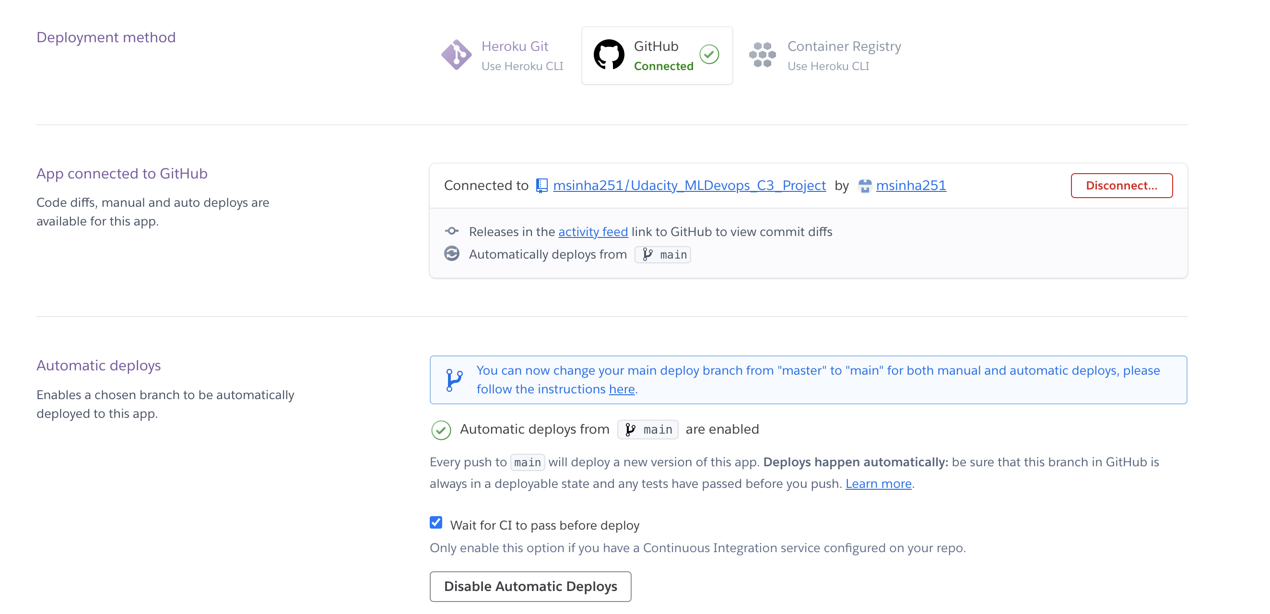Open the activity feed link
Screen dimensions: 1270x614
(x=593, y=232)
